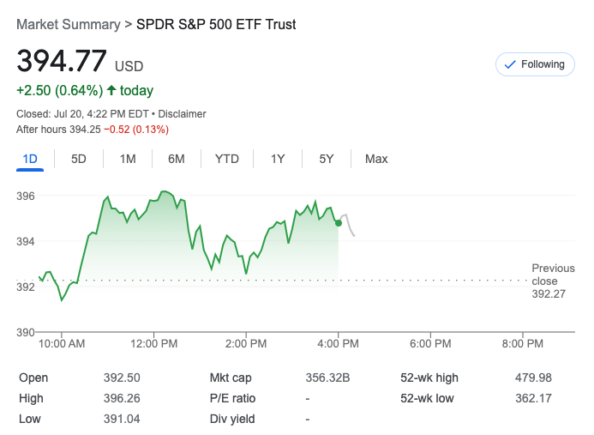Toggle the Following button
Viewport: 594px width, 435px height.
pos(535,64)
